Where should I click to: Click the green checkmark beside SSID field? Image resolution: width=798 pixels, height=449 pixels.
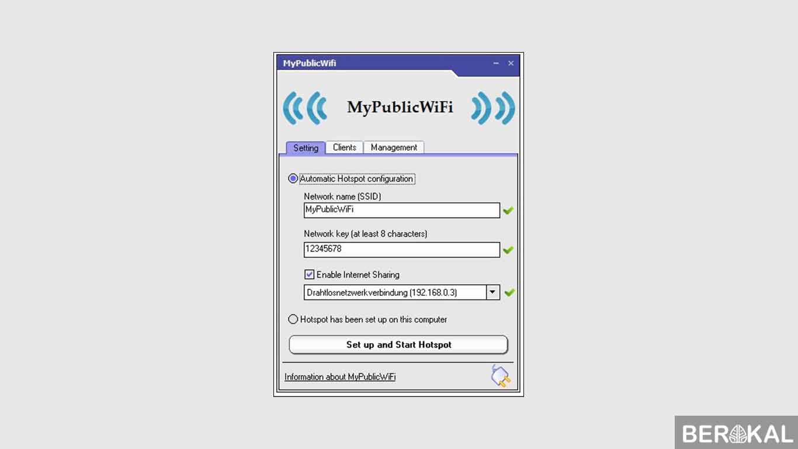pyautogui.click(x=508, y=210)
